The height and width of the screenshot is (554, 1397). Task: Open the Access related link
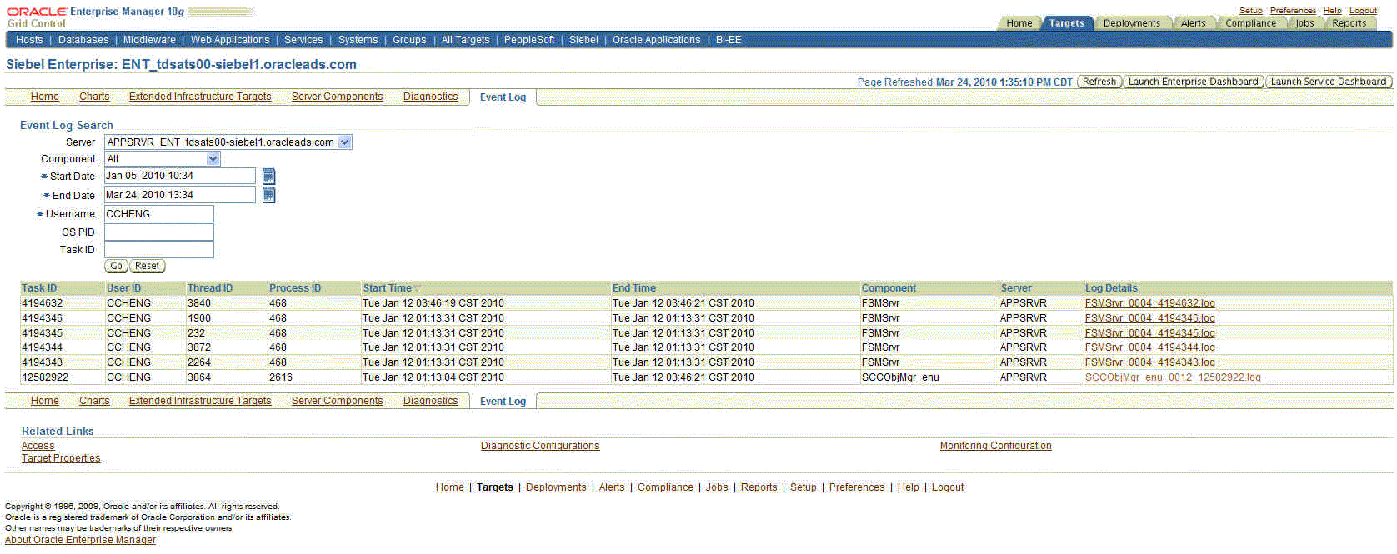tap(38, 446)
